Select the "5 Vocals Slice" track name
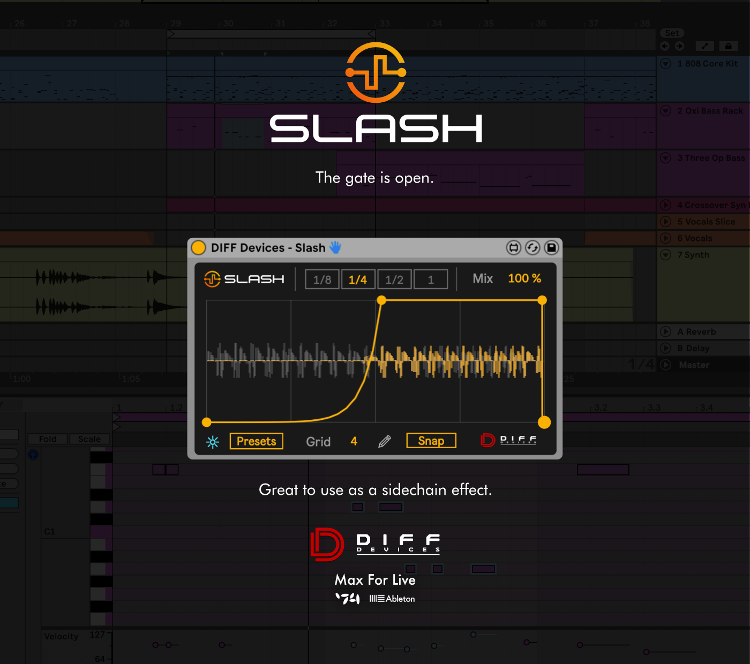The width and height of the screenshot is (750, 664). pyautogui.click(x=706, y=222)
